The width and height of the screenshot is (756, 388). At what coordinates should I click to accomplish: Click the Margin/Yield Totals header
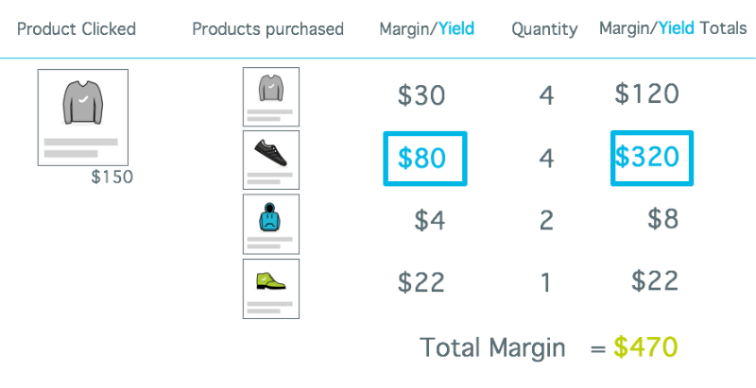click(x=673, y=29)
